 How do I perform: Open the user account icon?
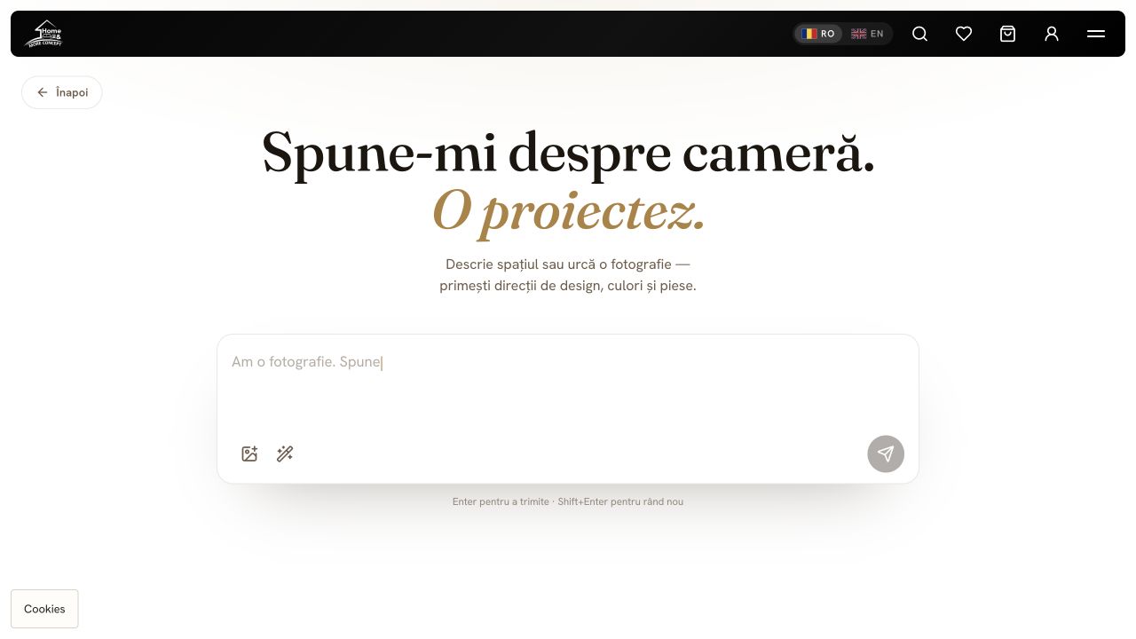tap(1052, 34)
